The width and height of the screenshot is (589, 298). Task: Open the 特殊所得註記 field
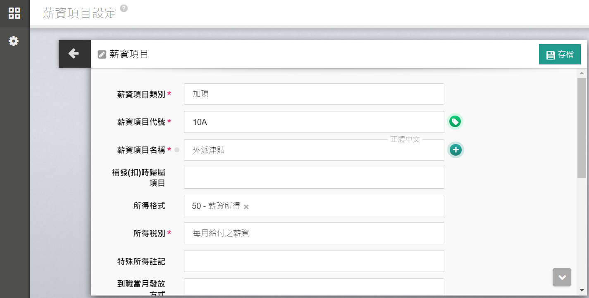pyautogui.click(x=314, y=261)
